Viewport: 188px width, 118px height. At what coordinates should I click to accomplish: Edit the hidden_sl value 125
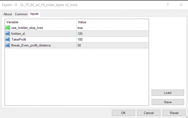[112, 34]
